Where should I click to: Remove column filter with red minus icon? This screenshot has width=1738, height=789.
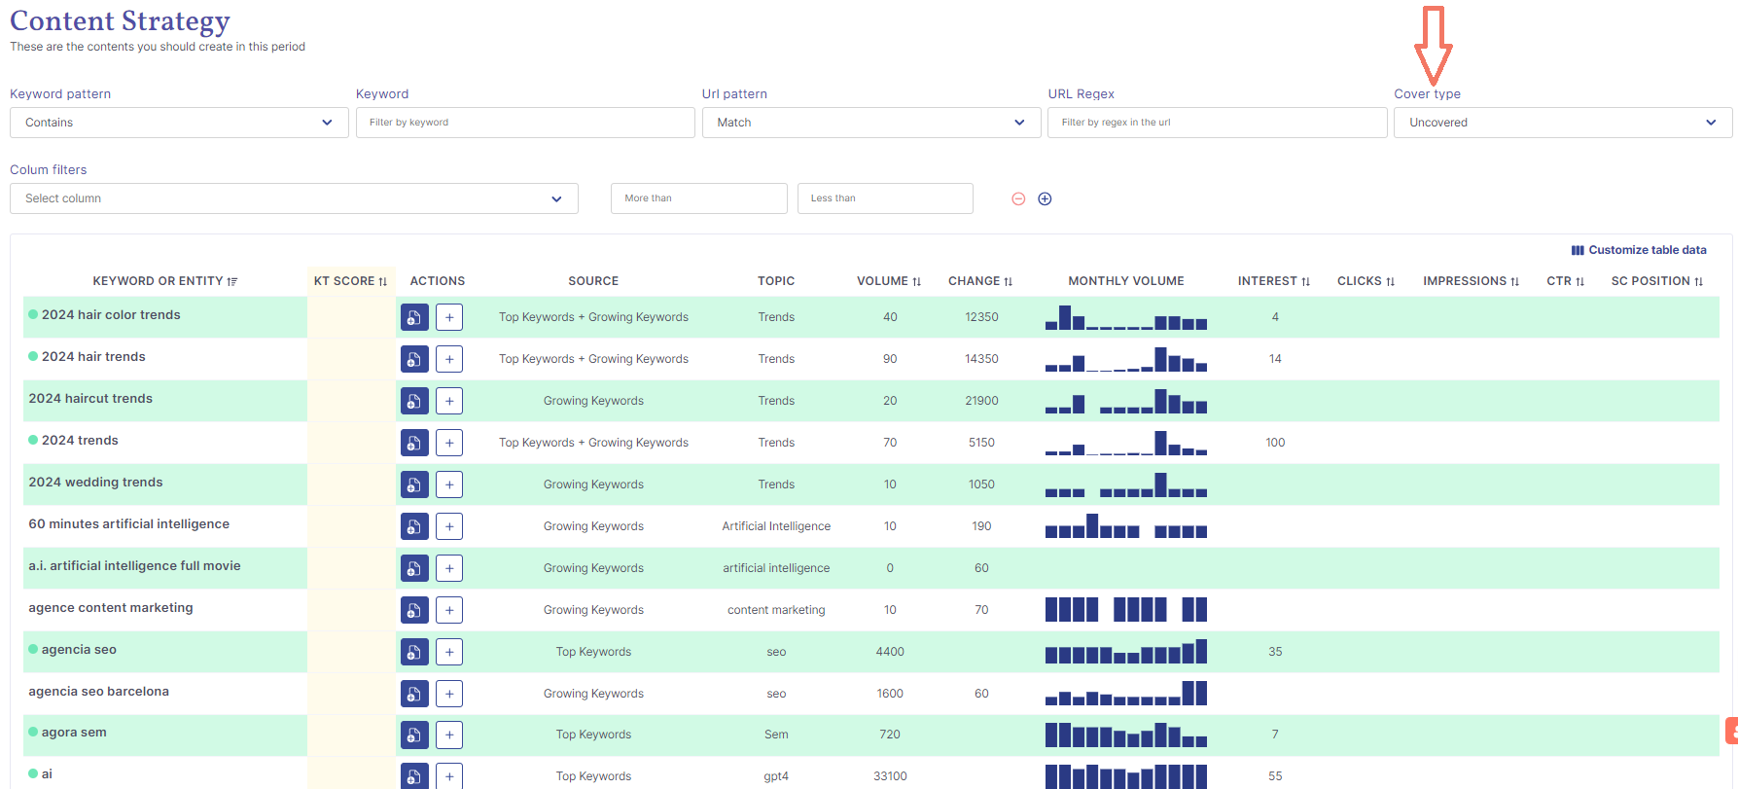tap(1018, 198)
